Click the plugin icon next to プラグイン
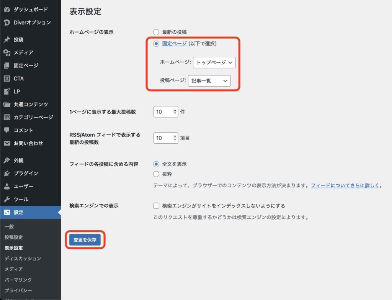 coord(7,173)
